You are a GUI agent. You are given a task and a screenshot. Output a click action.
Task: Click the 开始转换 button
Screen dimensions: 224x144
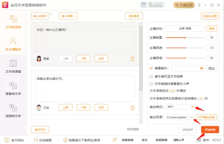210,130
